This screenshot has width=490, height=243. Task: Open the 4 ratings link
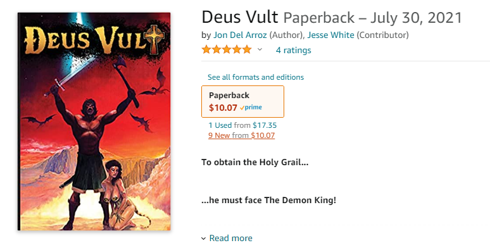[294, 50]
